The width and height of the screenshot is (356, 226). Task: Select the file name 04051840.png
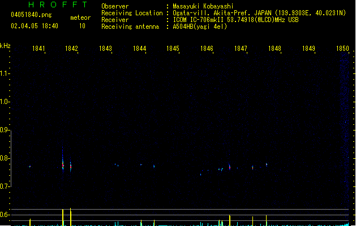pos(31,15)
